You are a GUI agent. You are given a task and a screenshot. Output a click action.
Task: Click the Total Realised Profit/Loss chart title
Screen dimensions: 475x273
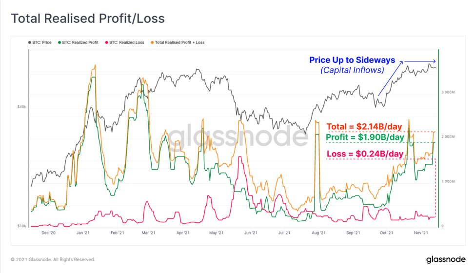point(88,19)
